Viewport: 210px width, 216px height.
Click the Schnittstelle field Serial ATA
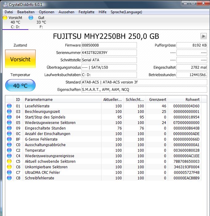coord(109,60)
